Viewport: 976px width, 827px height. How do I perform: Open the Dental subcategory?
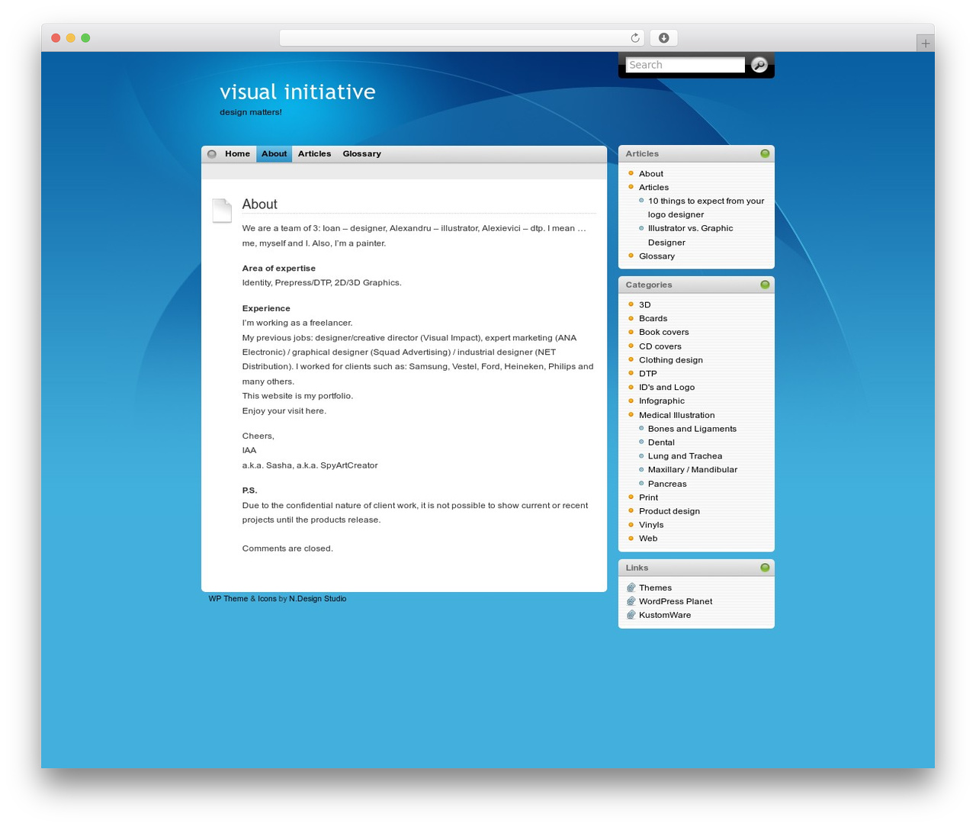[661, 442]
